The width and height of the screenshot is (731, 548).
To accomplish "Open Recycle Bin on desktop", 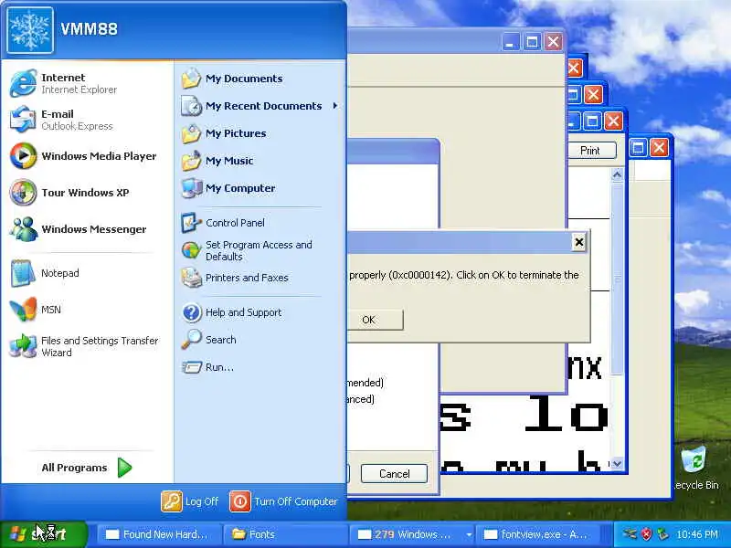I will click(695, 468).
